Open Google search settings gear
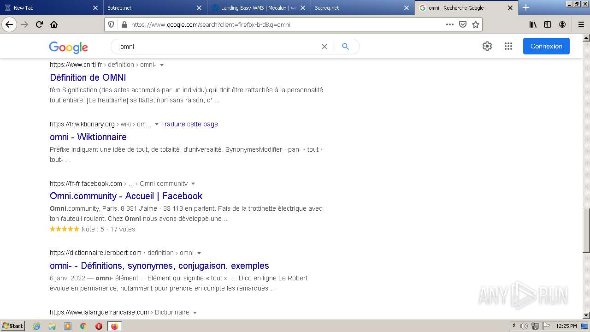The height and width of the screenshot is (332, 590). coord(487,46)
